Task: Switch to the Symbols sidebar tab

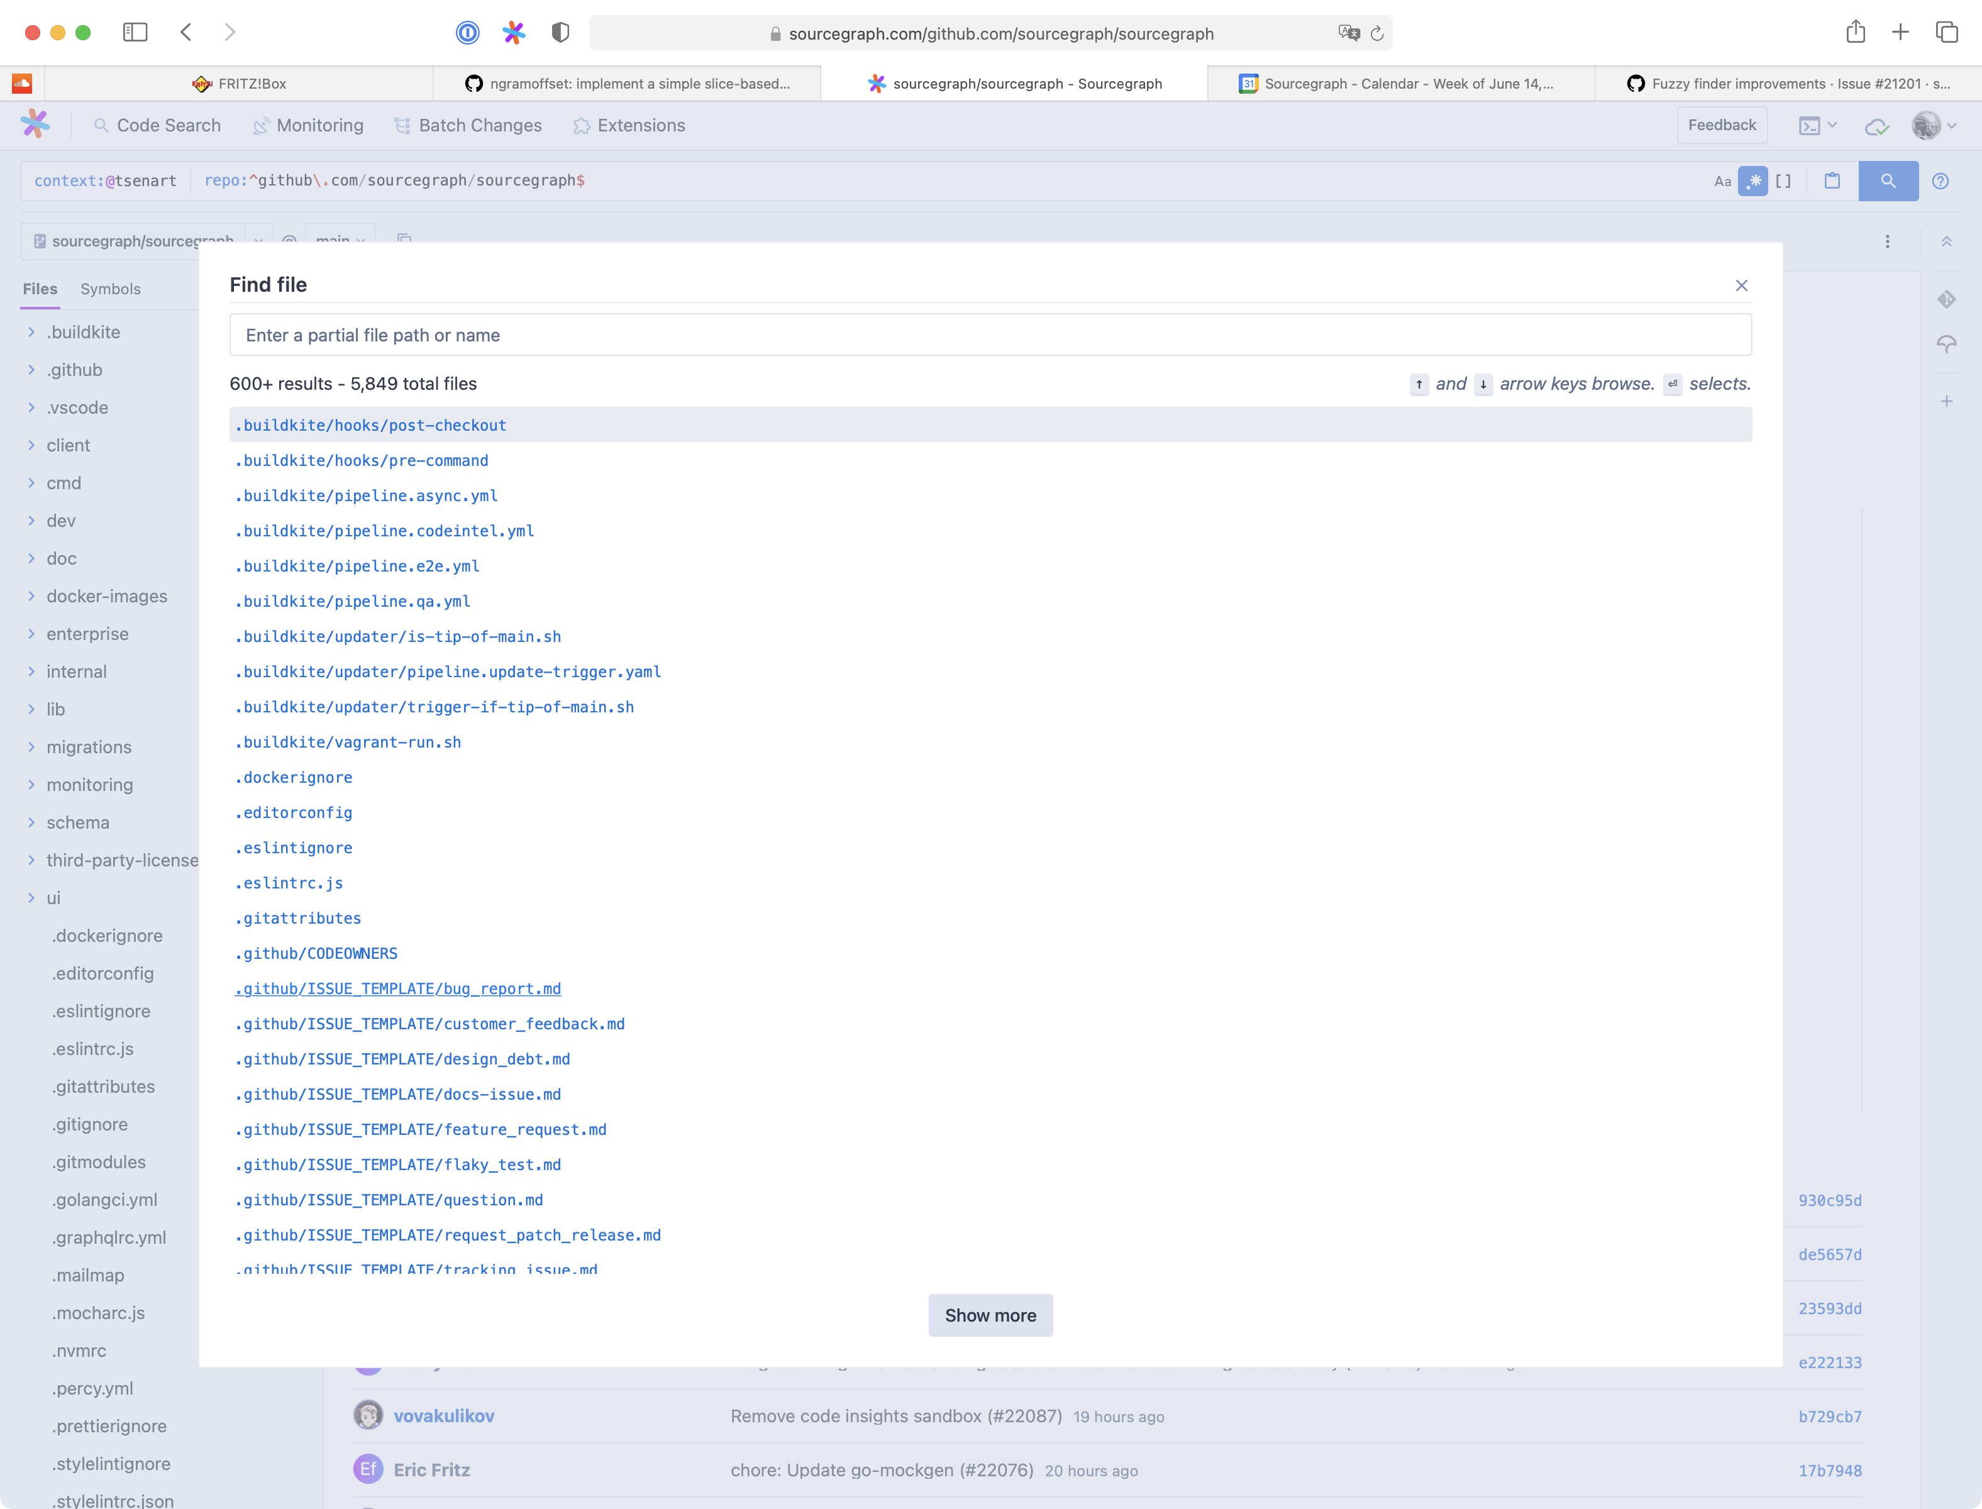Action: coord(111,289)
